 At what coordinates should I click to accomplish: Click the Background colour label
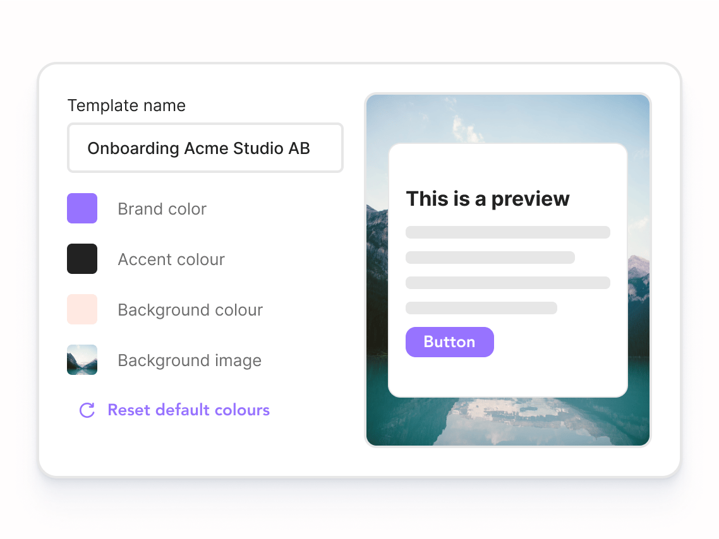pos(190,310)
